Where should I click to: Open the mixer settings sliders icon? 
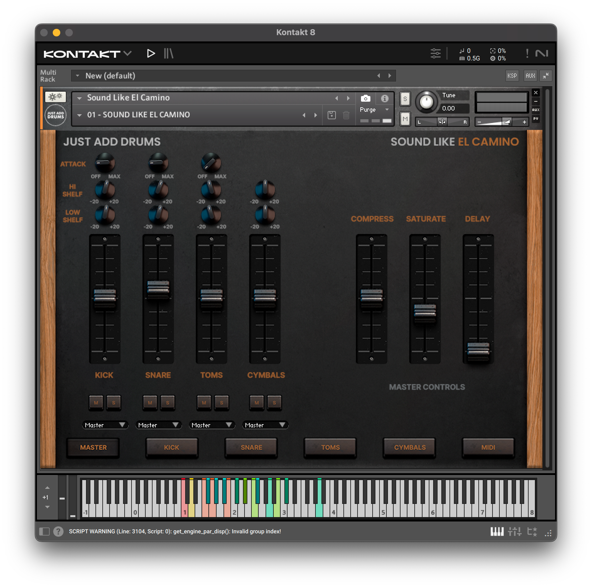coord(435,54)
